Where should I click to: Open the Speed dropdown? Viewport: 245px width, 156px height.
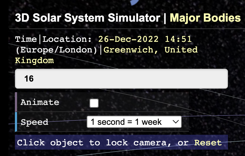[x=134, y=122]
